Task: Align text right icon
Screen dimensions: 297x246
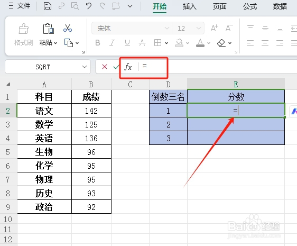Action: click(x=280, y=43)
